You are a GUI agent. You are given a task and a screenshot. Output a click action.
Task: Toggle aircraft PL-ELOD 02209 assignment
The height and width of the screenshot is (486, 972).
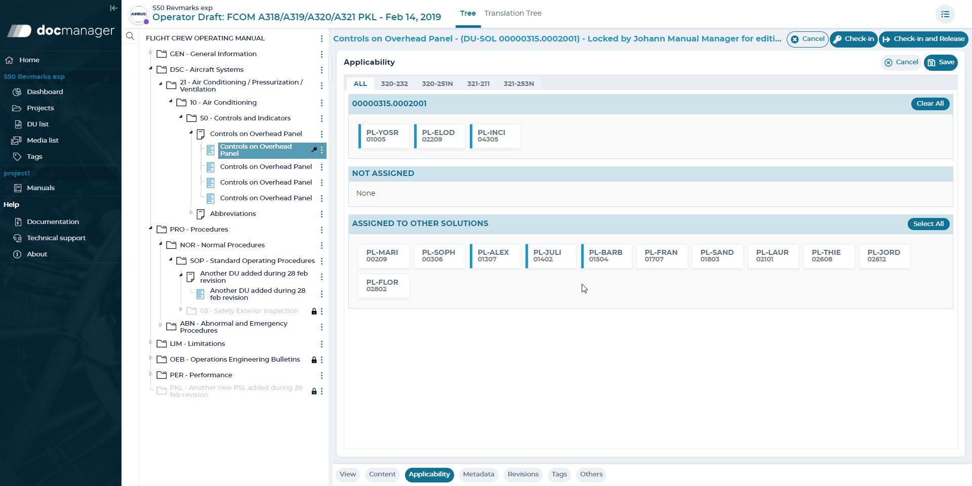439,136
